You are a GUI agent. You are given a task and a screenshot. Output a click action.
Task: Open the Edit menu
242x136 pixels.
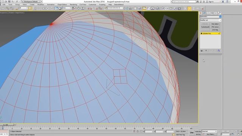(x=4, y=5)
